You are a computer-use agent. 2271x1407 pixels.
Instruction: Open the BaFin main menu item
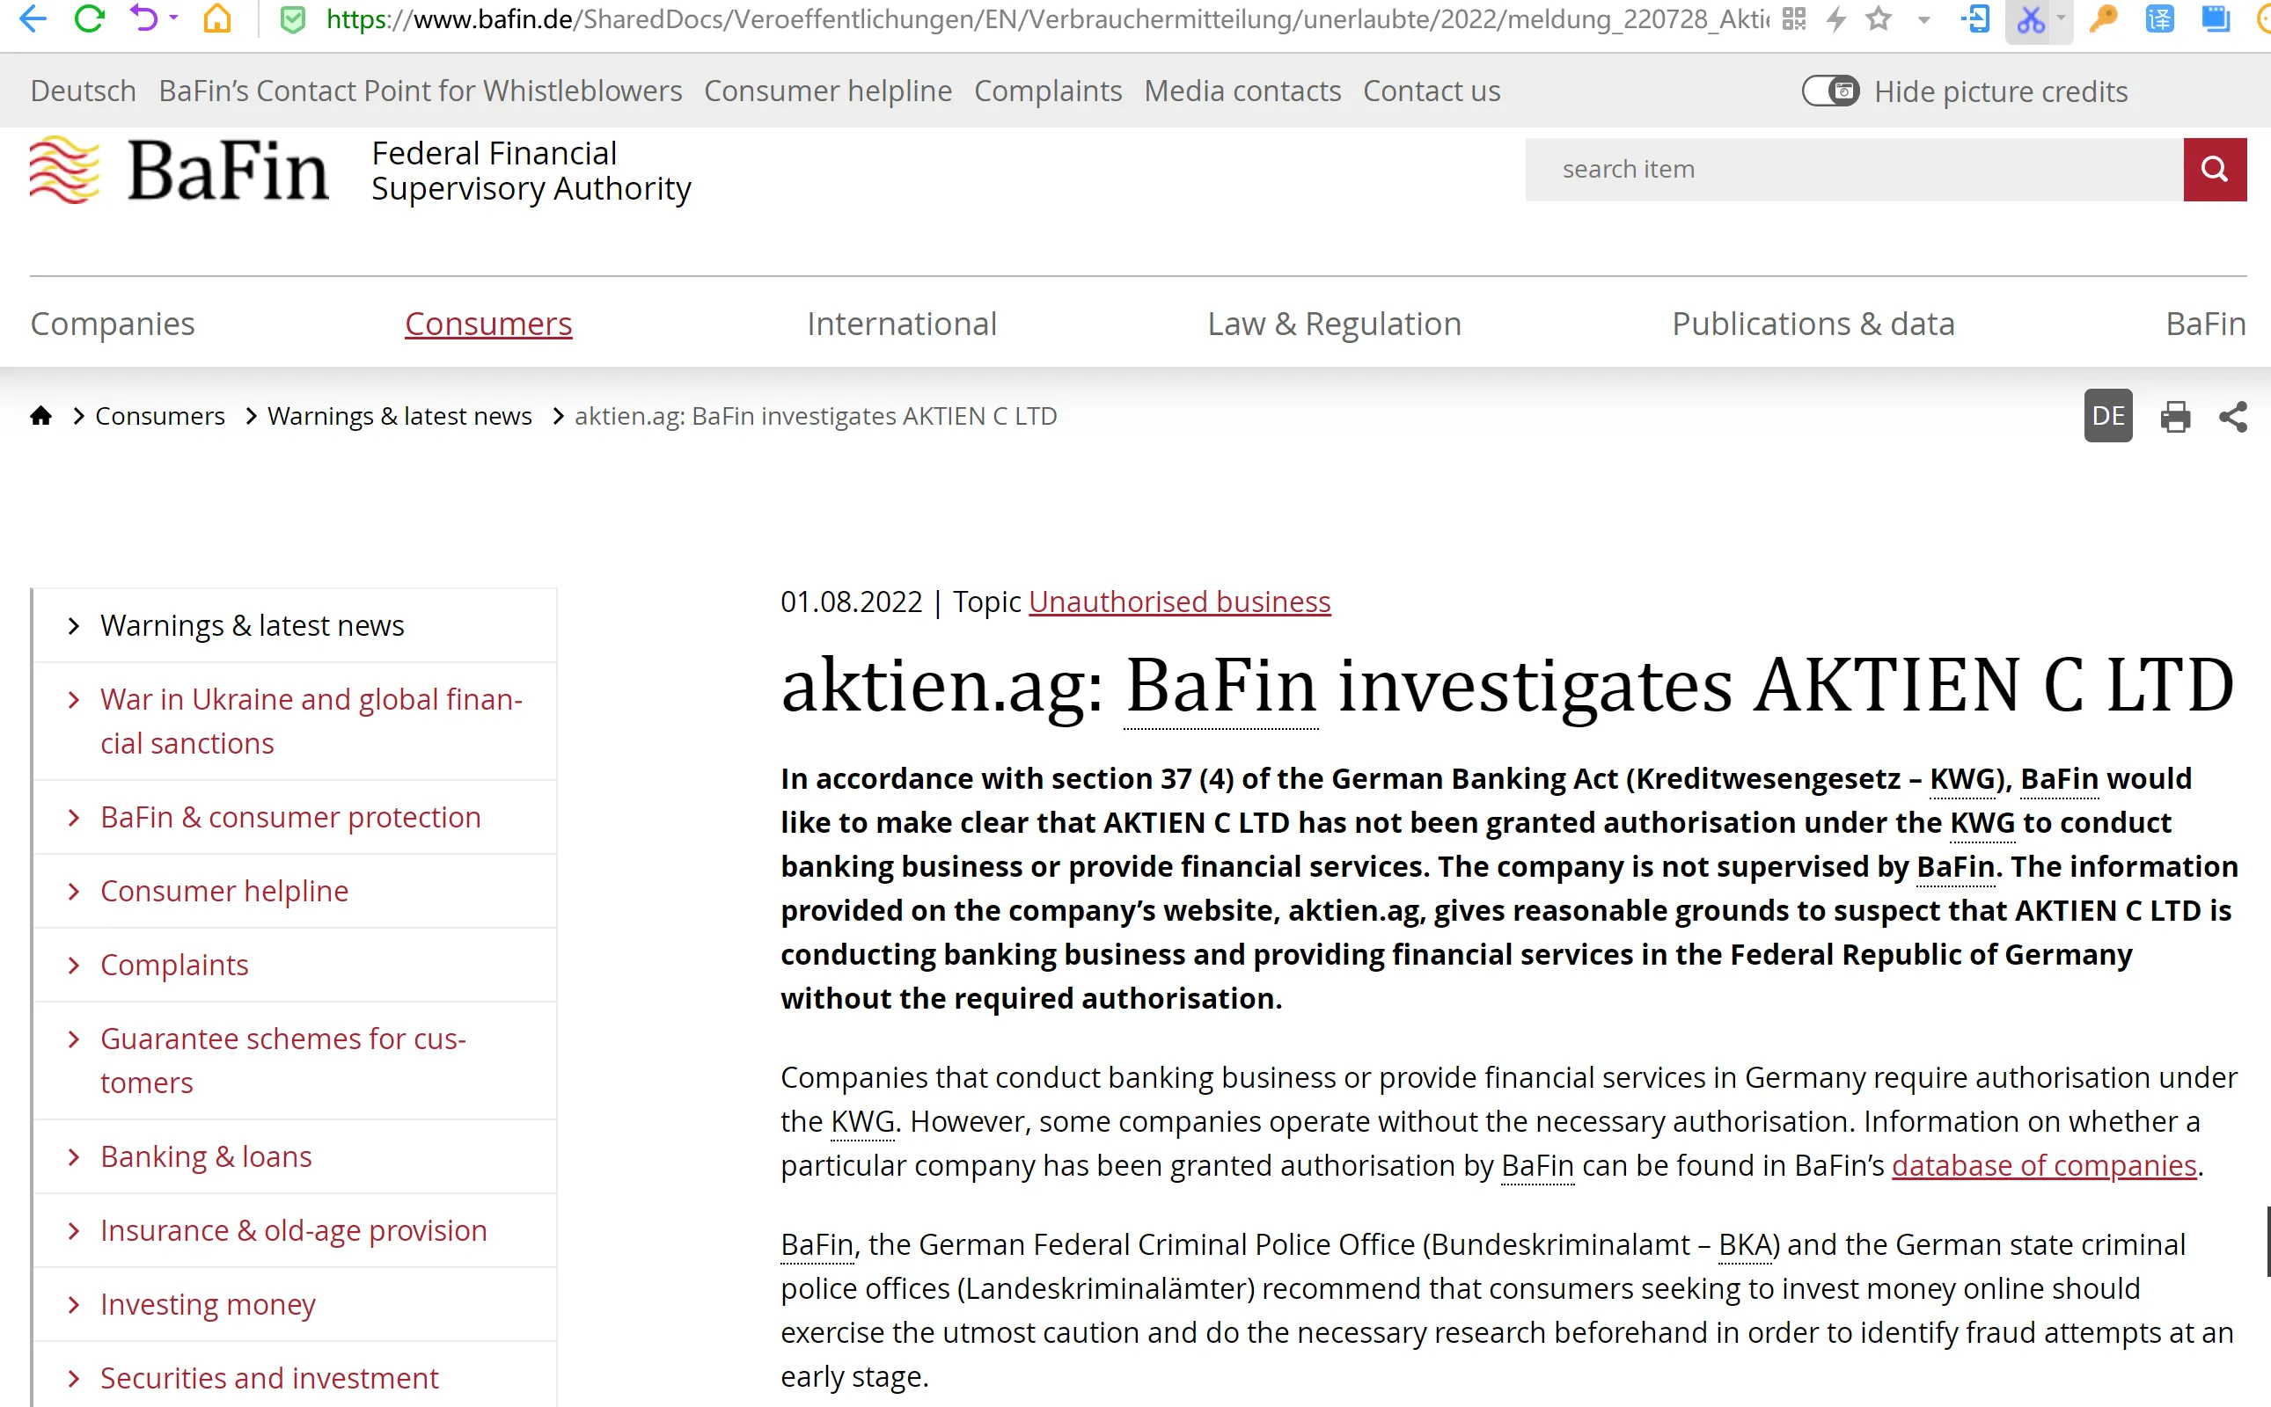click(x=2206, y=324)
